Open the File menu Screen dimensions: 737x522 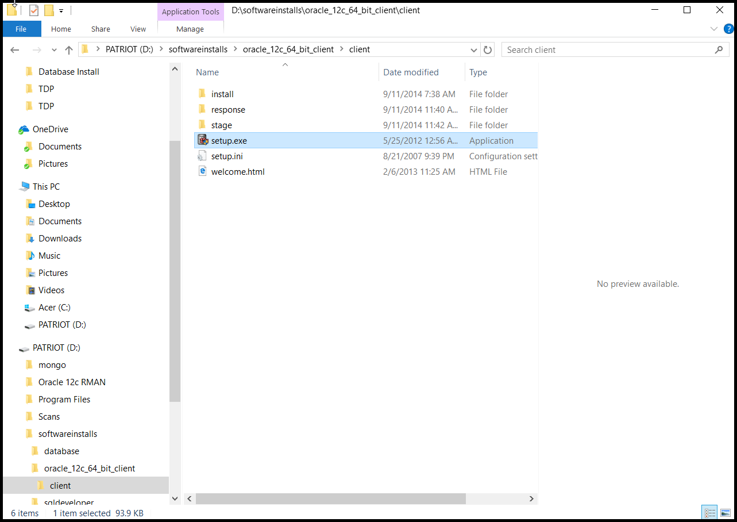pyautogui.click(x=21, y=29)
